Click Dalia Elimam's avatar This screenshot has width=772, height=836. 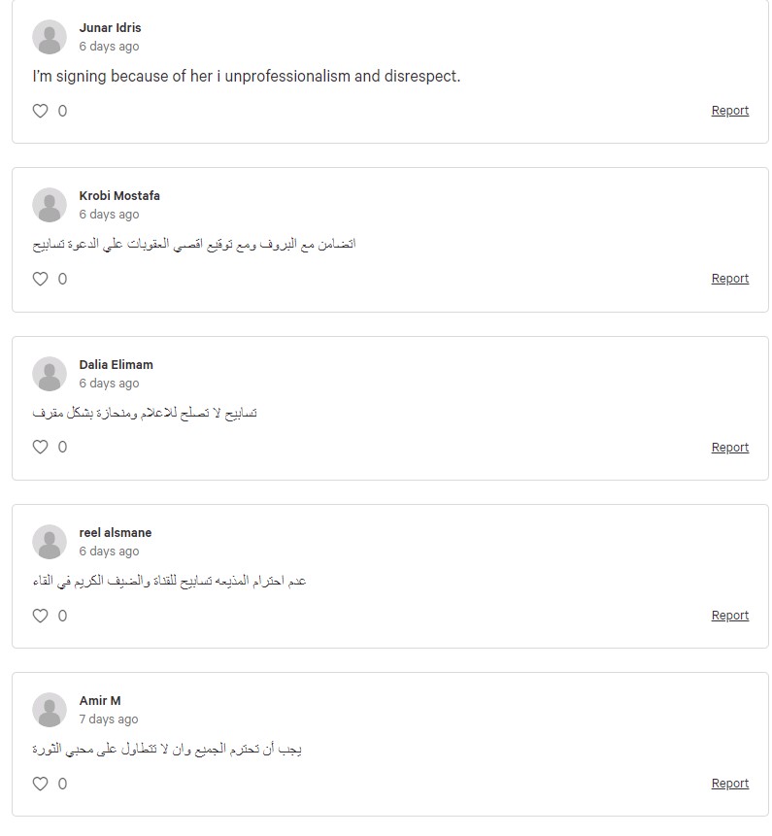coord(50,374)
